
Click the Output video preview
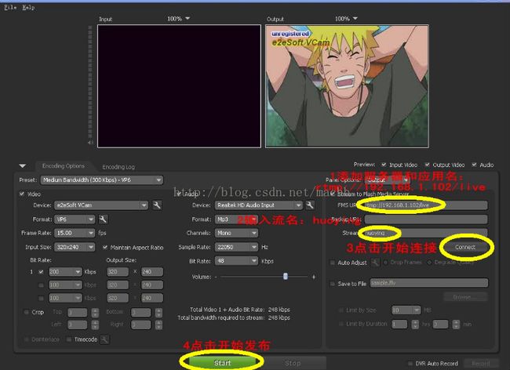click(347, 86)
